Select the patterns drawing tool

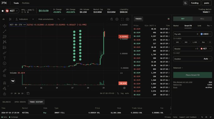[5, 42]
